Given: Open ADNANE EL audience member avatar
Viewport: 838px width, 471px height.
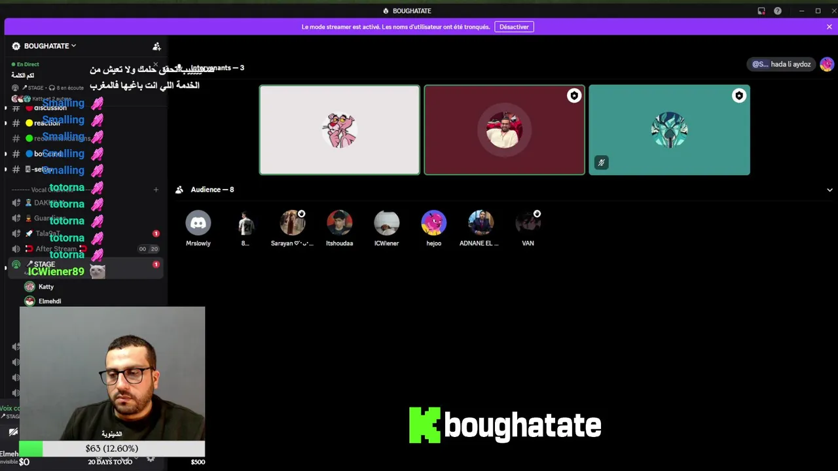Looking at the screenshot, I should pyautogui.click(x=481, y=222).
